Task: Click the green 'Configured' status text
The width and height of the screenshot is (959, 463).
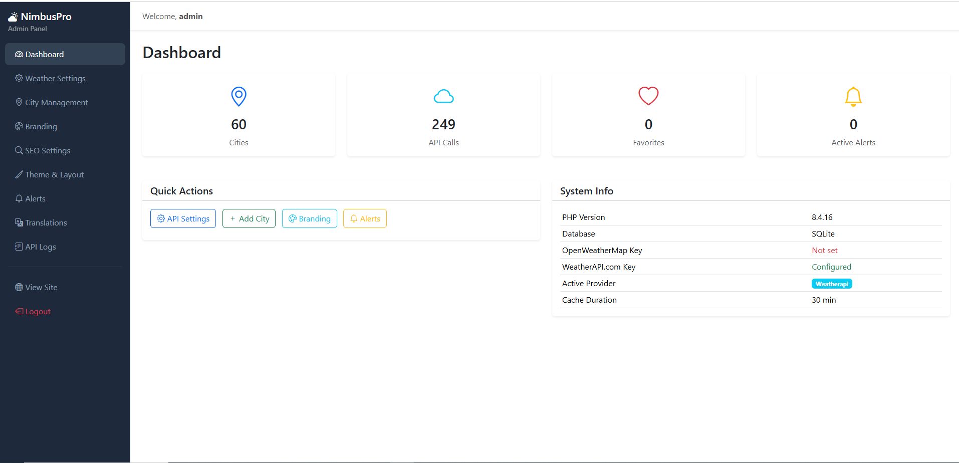Action: coord(831,267)
